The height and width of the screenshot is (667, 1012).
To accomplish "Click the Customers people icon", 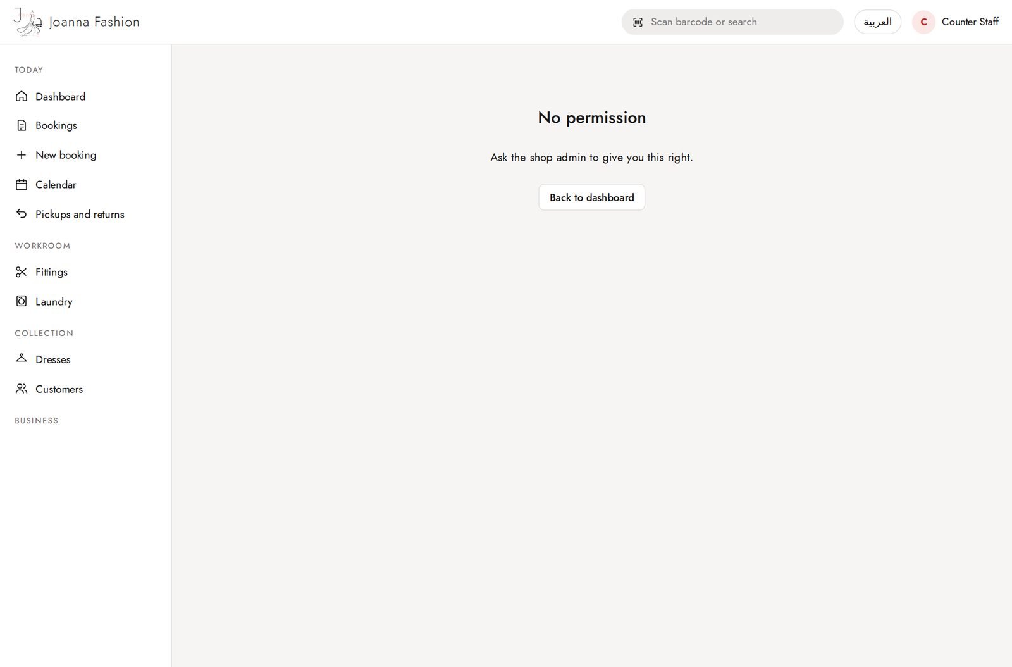I will 22,389.
